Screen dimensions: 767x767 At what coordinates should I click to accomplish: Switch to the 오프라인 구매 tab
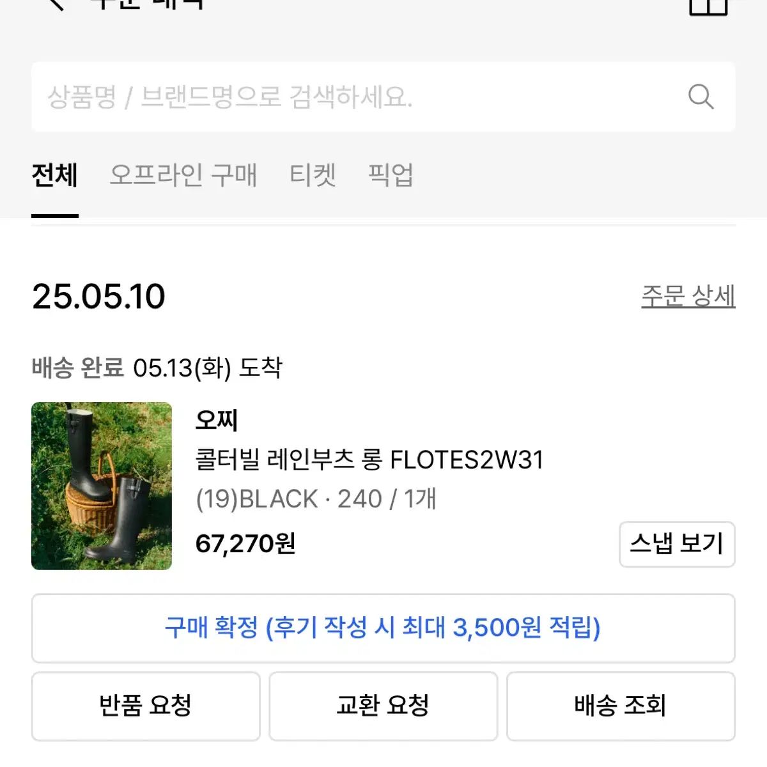click(x=183, y=175)
